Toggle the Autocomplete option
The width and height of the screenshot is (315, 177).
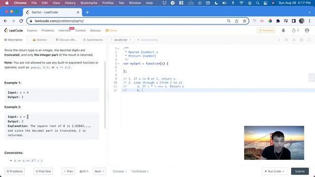point(148,40)
